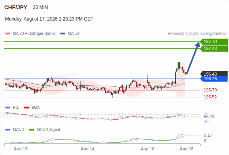Click the 9MA red legend icon
Image resolution: width=229 pixels, height=155 pixels.
click(x=26, y=108)
